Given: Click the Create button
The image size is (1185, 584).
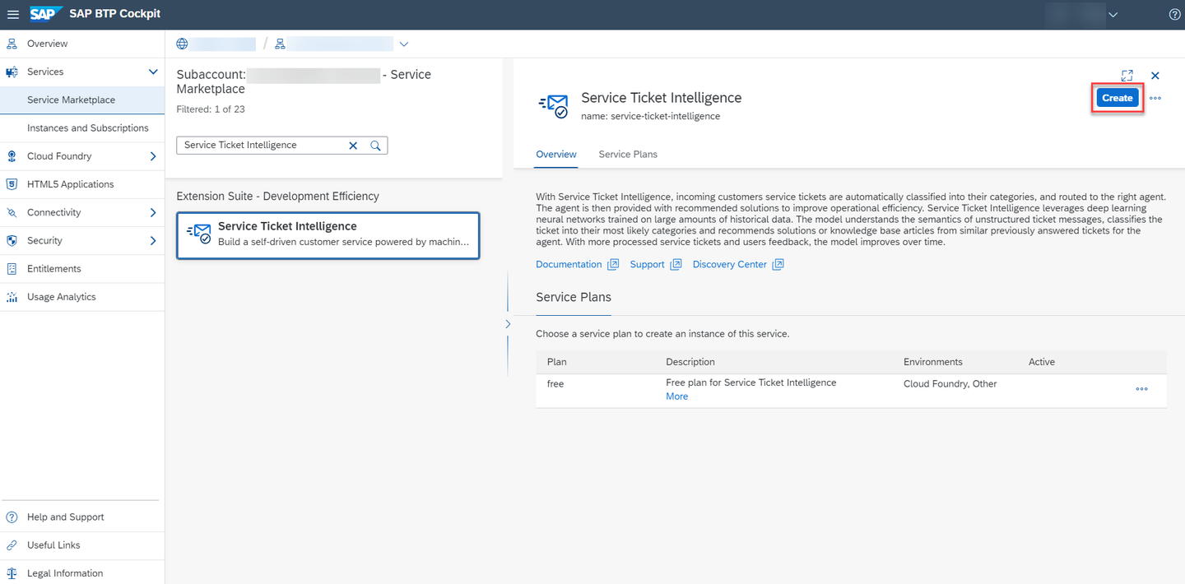Looking at the screenshot, I should 1118,98.
